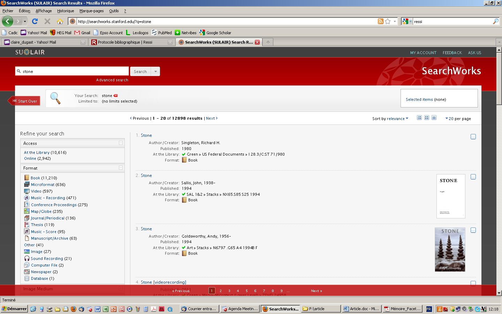Click the Thesis facet icon
Viewport: 502px width, 314px height.
pos(27,225)
